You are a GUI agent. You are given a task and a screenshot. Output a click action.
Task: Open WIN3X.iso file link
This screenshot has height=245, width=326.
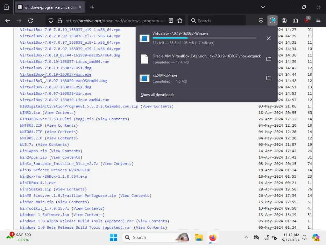coord(30,113)
